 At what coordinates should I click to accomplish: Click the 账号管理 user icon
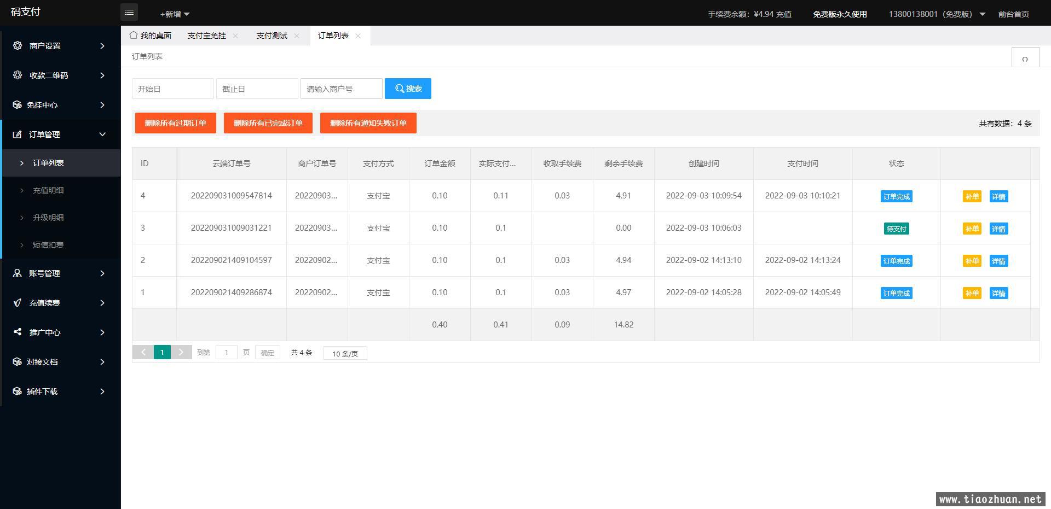pyautogui.click(x=18, y=273)
